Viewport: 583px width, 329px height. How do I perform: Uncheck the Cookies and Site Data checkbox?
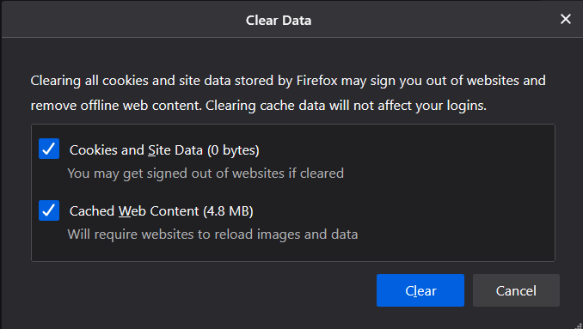click(x=49, y=149)
